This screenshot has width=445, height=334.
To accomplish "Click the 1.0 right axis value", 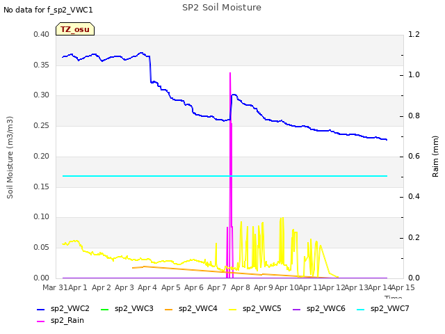I will tap(414, 74).
